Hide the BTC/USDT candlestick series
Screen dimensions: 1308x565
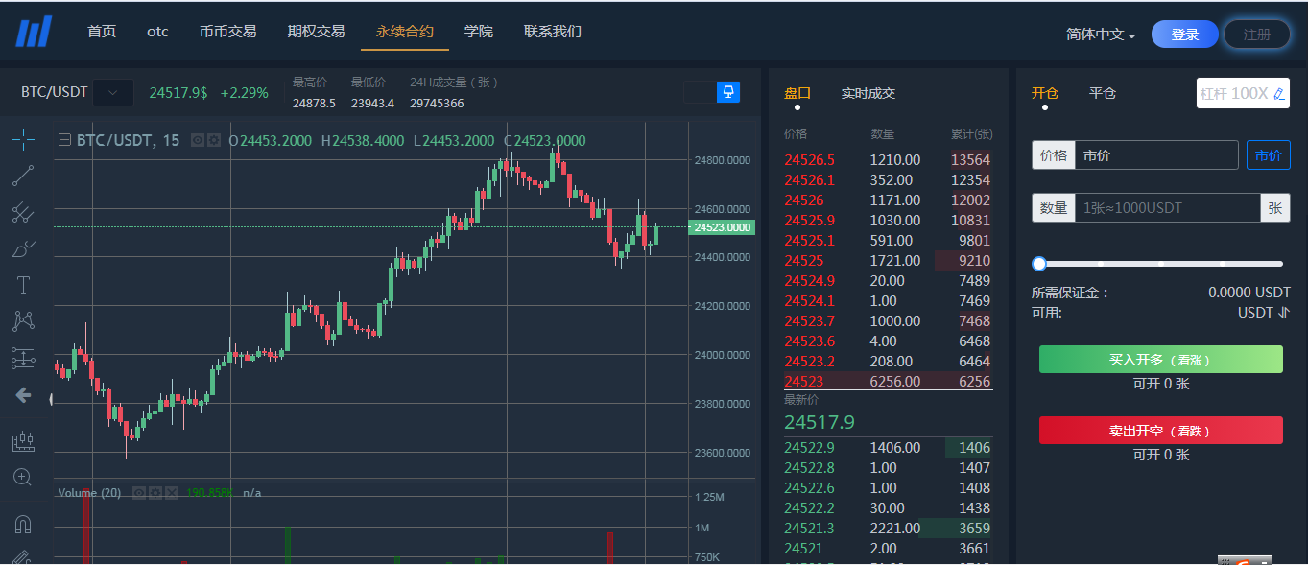coord(198,140)
